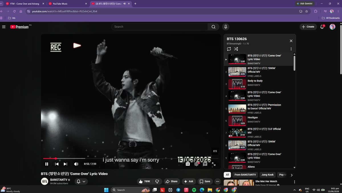Image resolution: width=342 pixels, height=193 pixels.
Task: Click the Create button
Action: pyautogui.click(x=308, y=27)
